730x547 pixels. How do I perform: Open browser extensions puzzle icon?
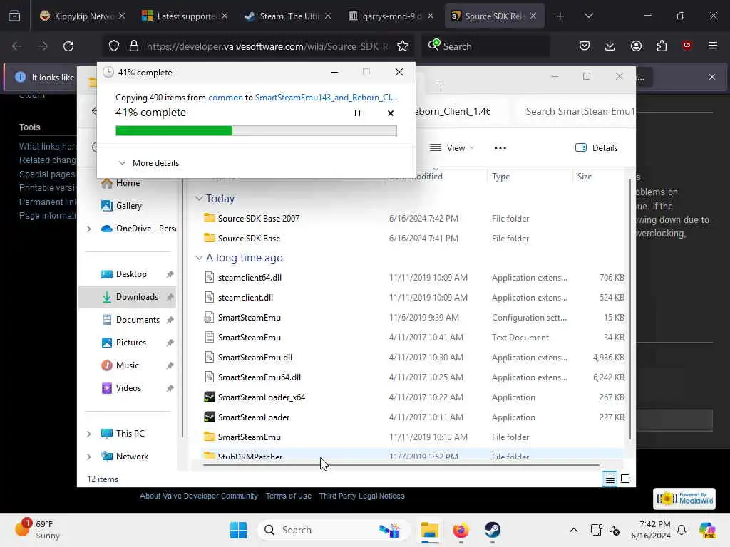[x=662, y=46]
